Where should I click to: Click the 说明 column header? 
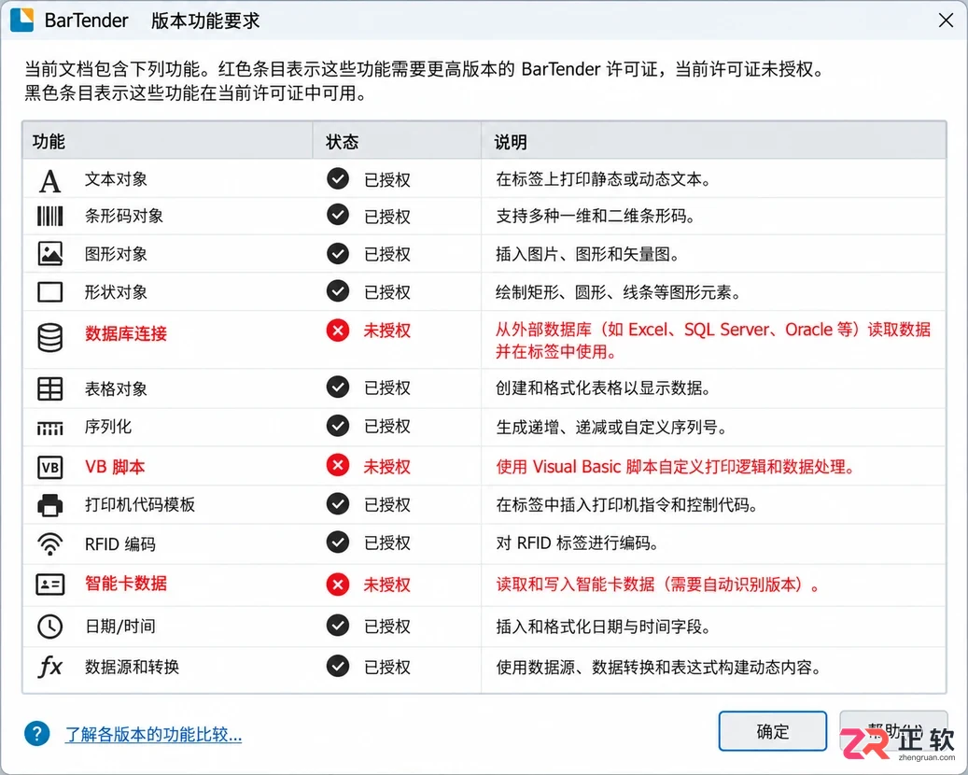714,141
